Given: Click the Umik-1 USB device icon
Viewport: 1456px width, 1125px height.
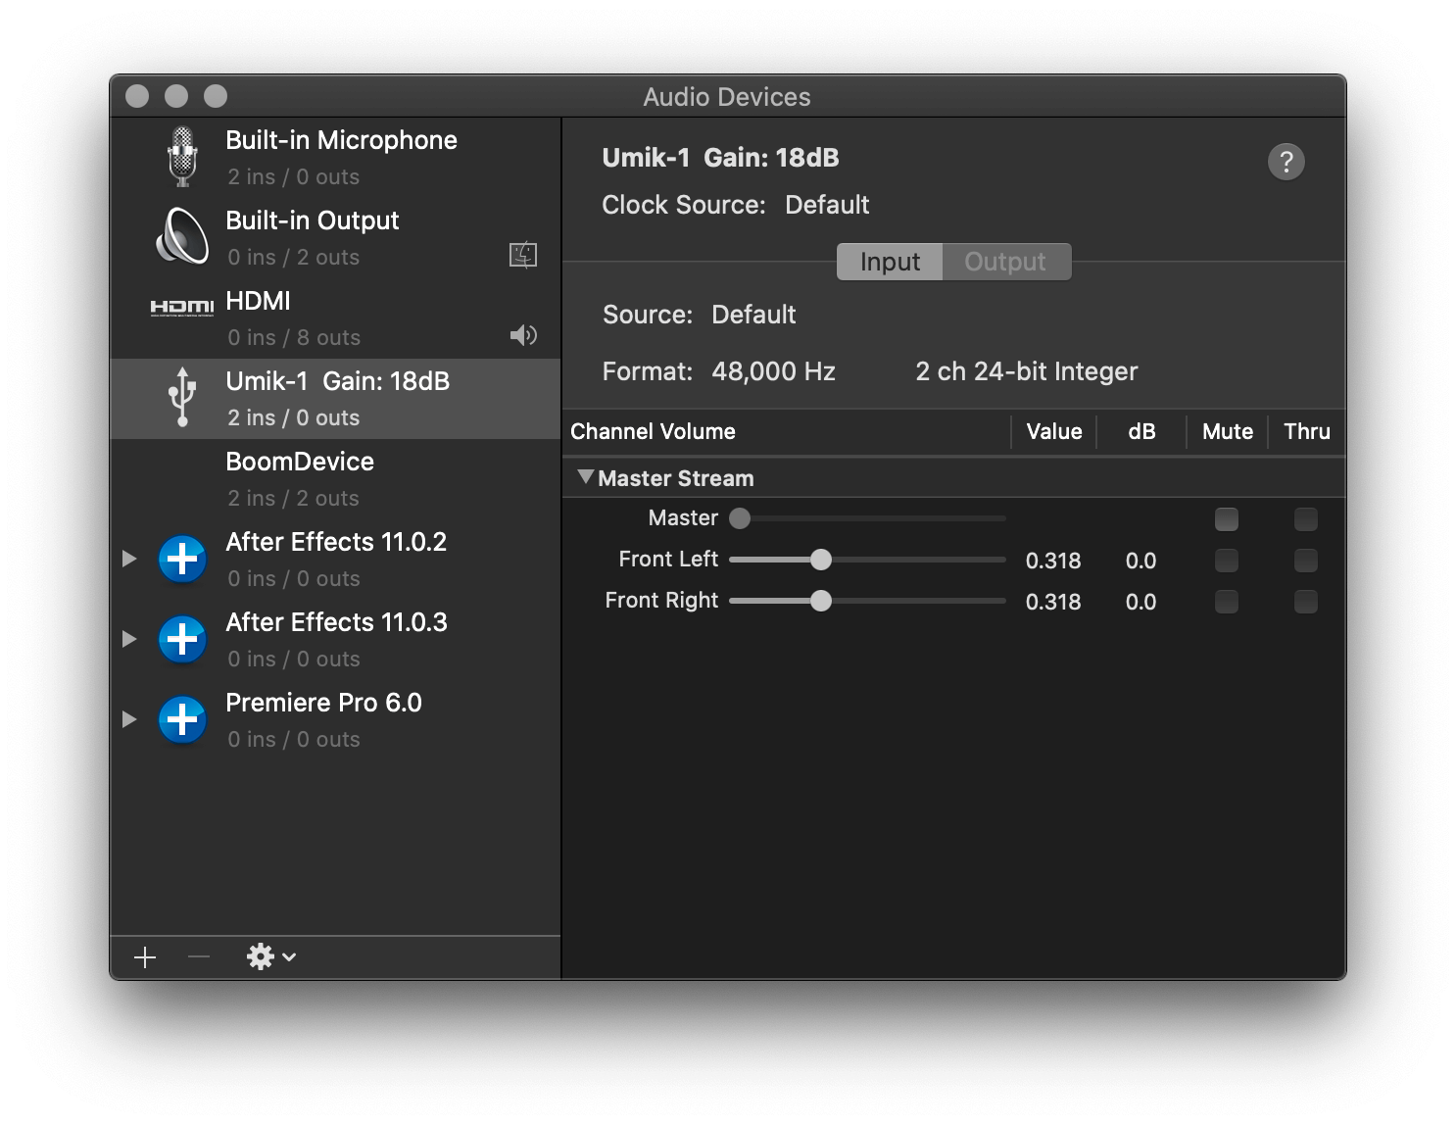Looking at the screenshot, I should point(182,397).
